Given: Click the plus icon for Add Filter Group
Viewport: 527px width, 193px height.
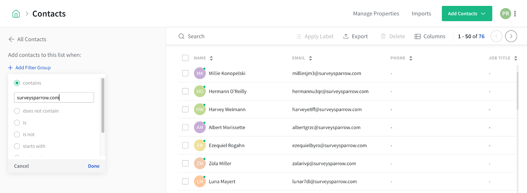Looking at the screenshot, I should (10, 68).
